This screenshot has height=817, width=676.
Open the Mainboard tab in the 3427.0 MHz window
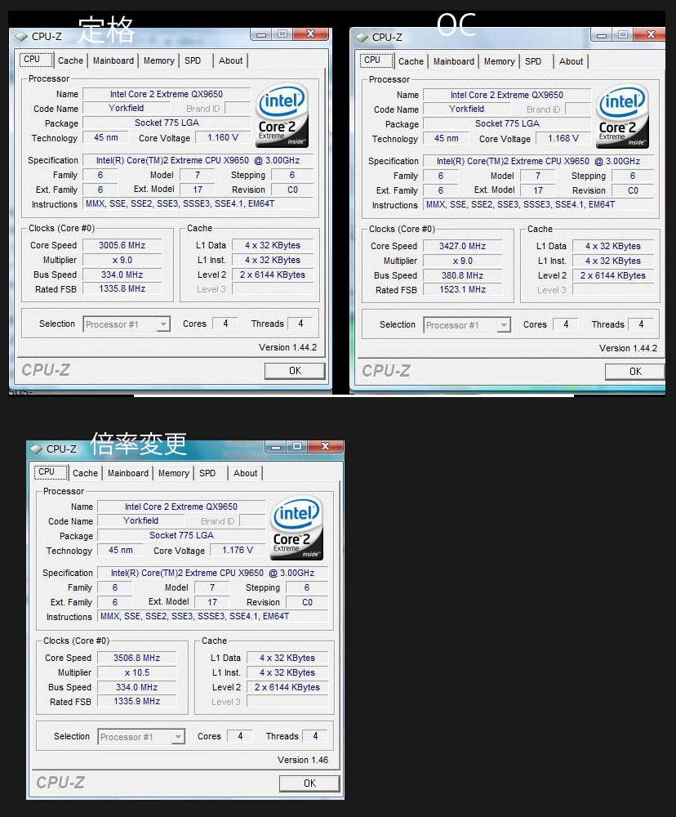[x=454, y=61]
